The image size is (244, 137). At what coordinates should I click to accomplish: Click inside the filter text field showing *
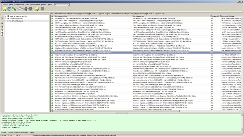[61, 5]
